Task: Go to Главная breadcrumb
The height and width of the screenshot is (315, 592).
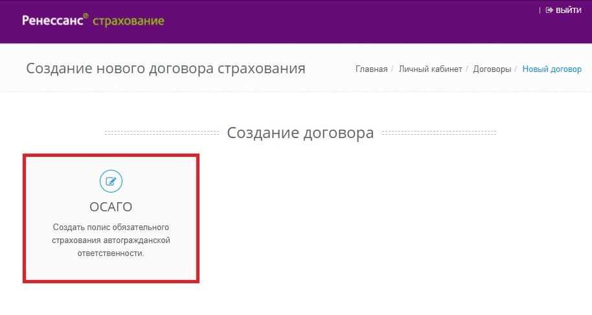Action: [x=372, y=69]
